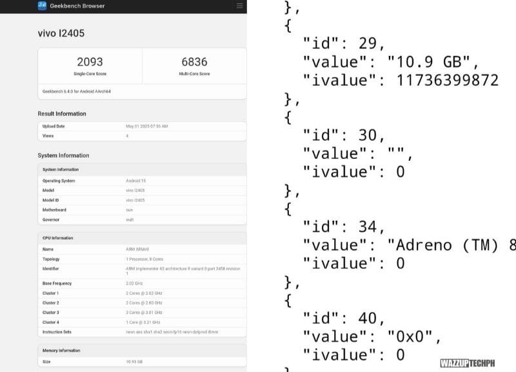Click the Geekbench Browser title link
The image size is (516, 372).
tap(77, 6)
